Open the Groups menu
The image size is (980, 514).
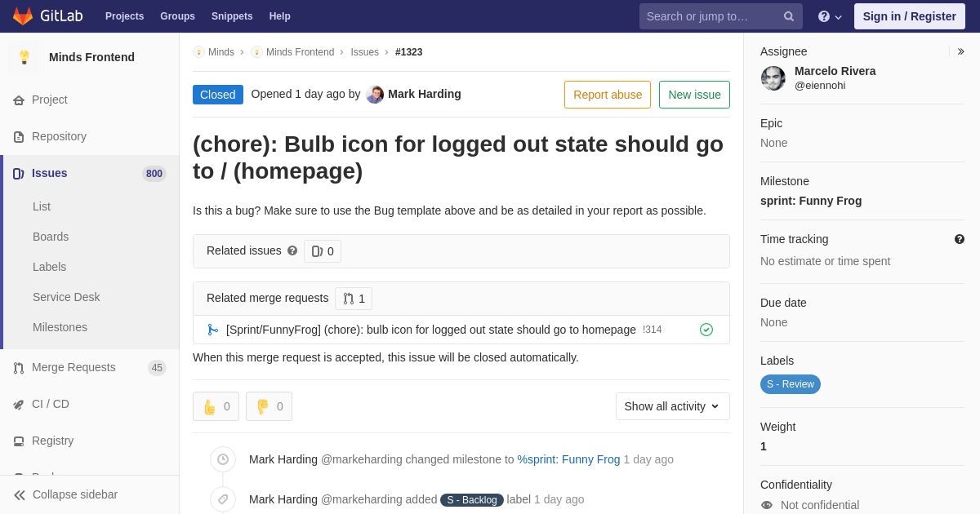[177, 16]
